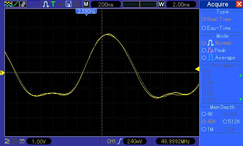Click the 49.9992MHz frequency readout
243x146 pixels.
[176, 141]
